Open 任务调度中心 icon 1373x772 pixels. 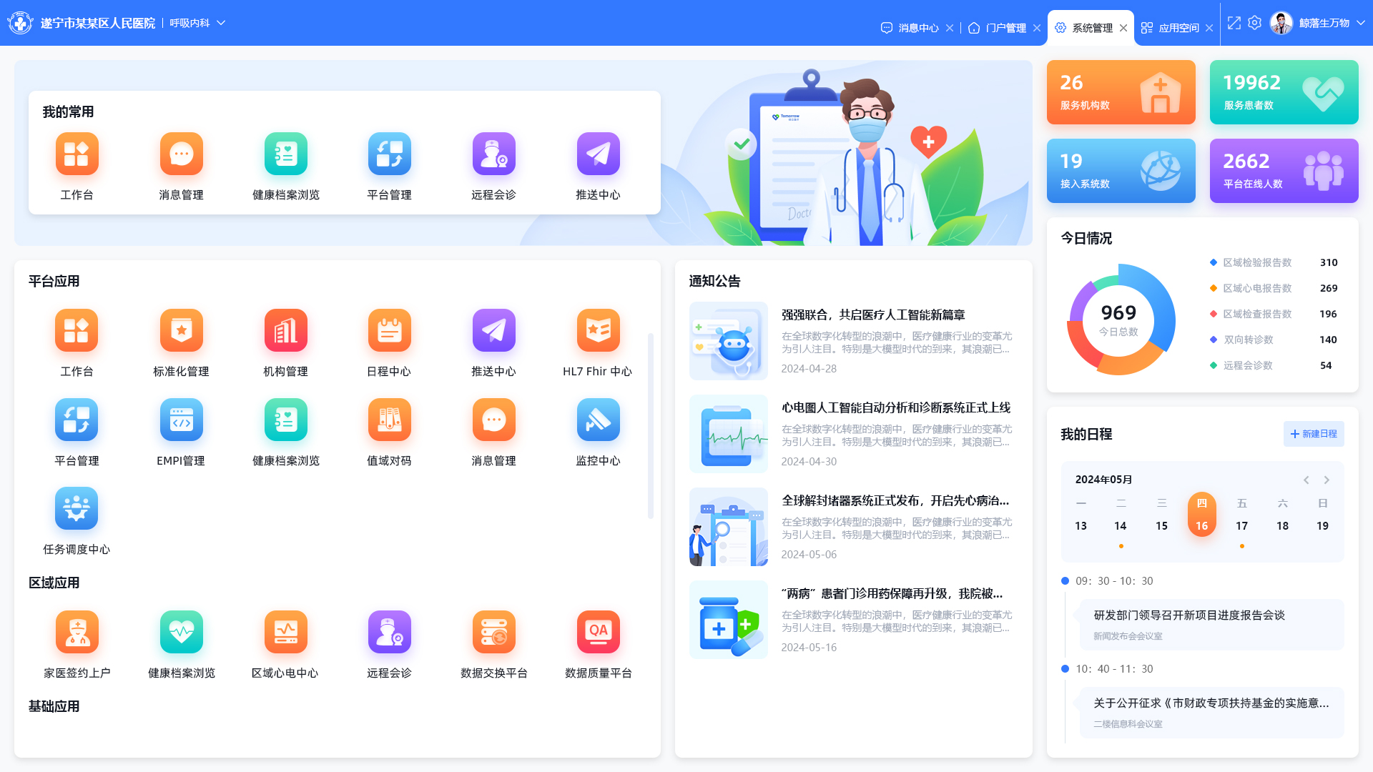pos(77,508)
